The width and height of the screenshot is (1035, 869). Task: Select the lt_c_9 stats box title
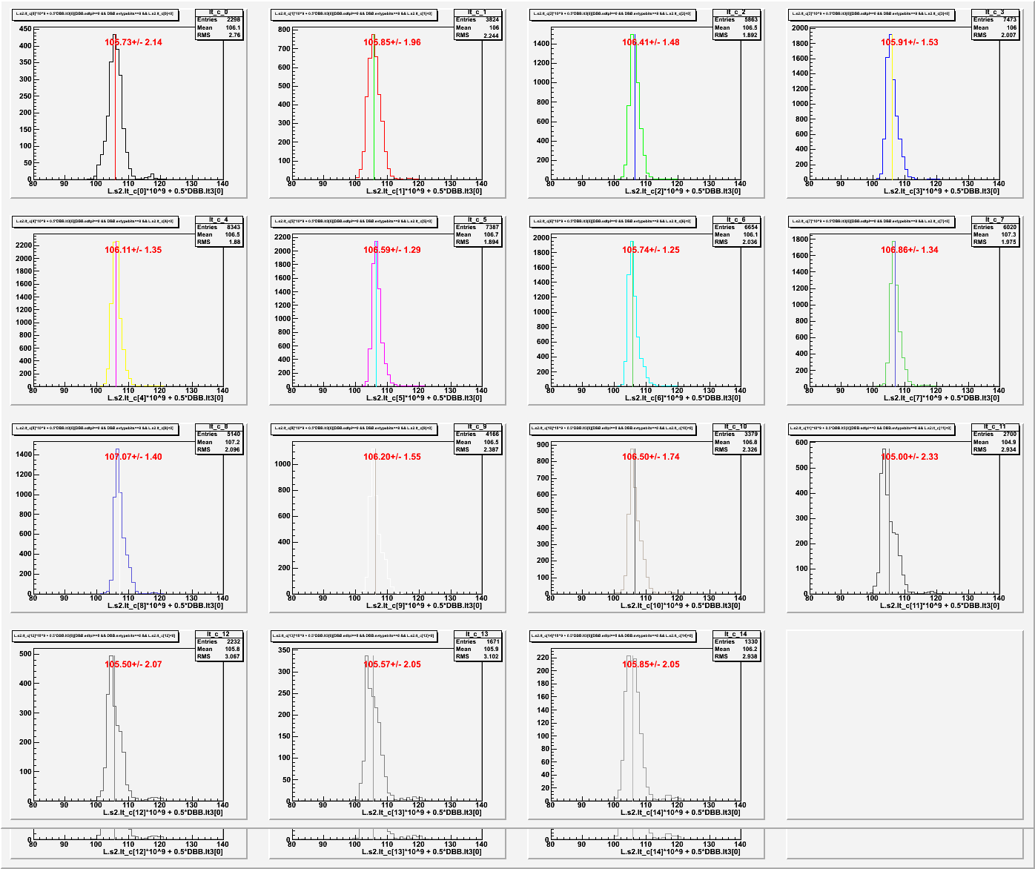[x=477, y=426]
